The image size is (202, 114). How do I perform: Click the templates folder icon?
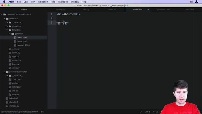(10, 30)
